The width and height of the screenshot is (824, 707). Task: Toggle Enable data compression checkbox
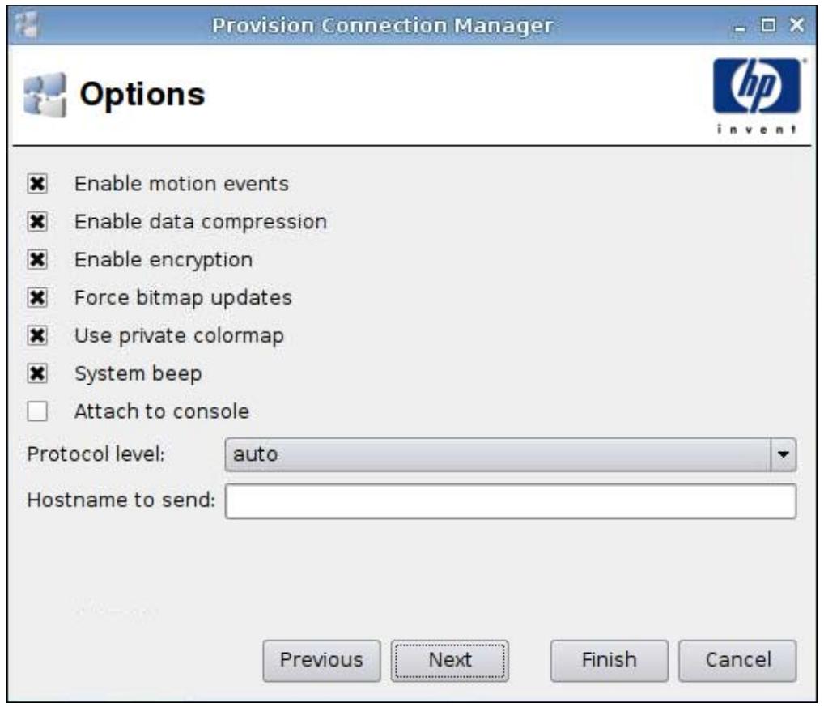coord(37,222)
